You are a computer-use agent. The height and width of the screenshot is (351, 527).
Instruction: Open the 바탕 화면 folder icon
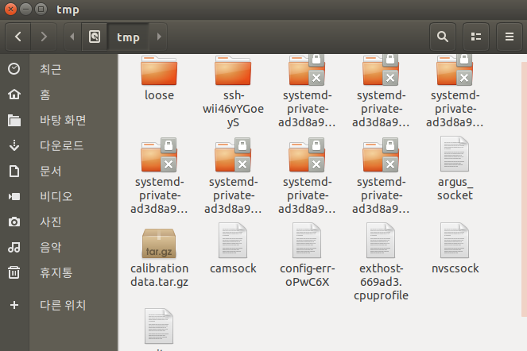(x=14, y=120)
